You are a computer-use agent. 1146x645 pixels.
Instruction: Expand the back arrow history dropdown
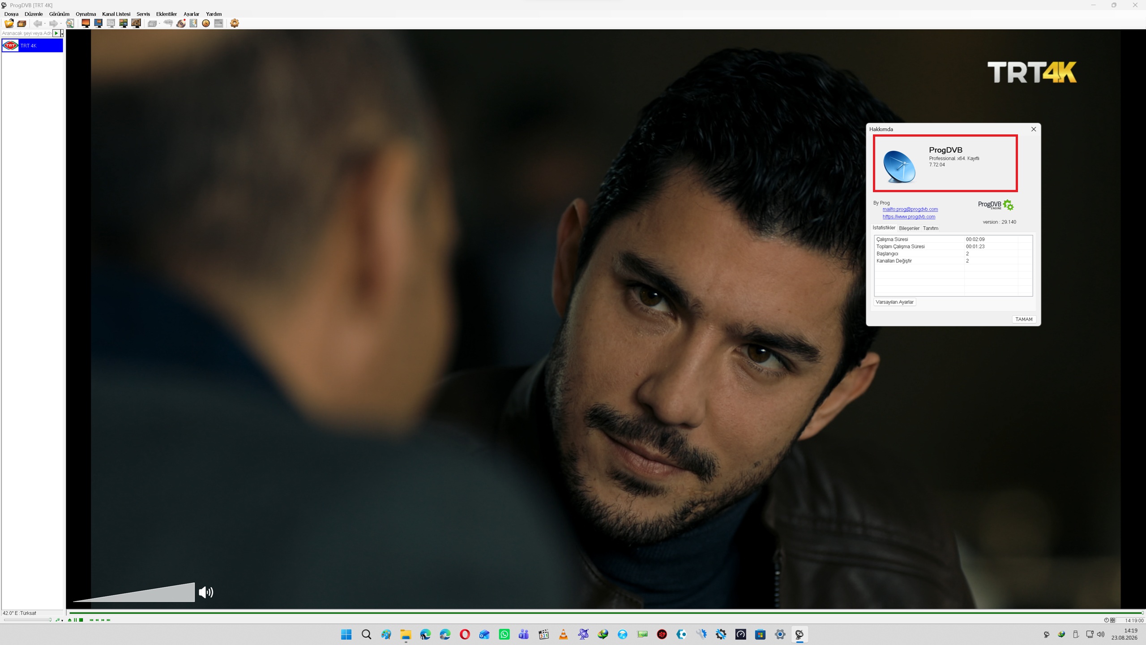point(45,24)
